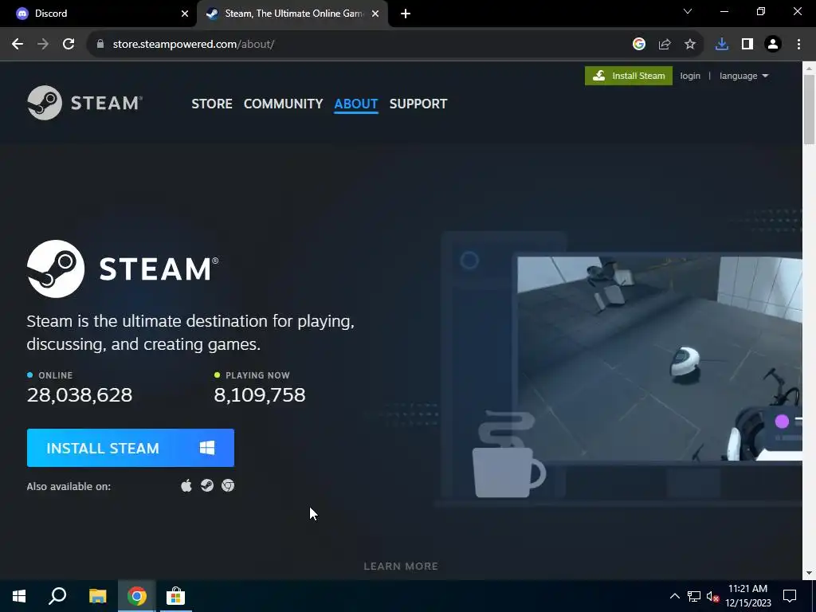
Task: Choose the Apple macOS download icon
Action: [x=186, y=485]
